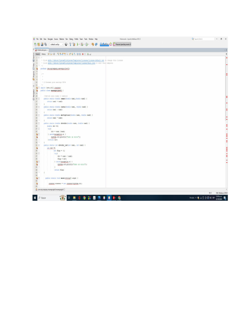The width and height of the screenshot is (234, 312).
Task: Collapse the multiplicar method fold
Action: coord(39,115)
